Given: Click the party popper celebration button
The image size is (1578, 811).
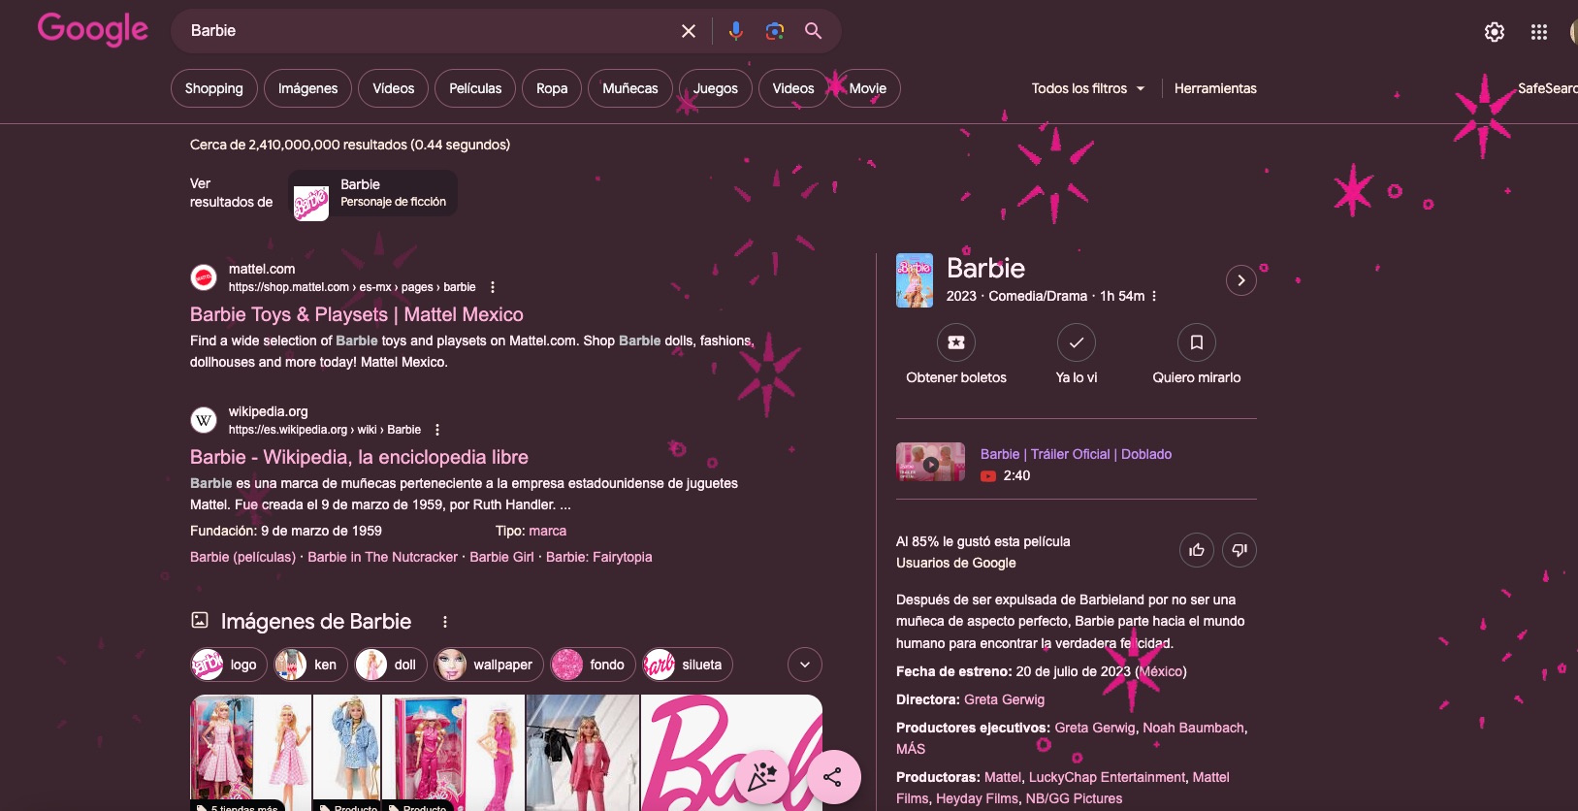Looking at the screenshot, I should [762, 776].
